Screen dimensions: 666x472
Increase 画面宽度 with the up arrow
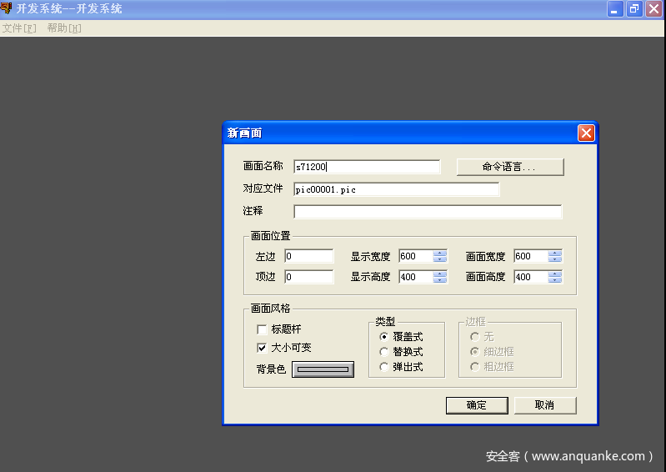555,254
